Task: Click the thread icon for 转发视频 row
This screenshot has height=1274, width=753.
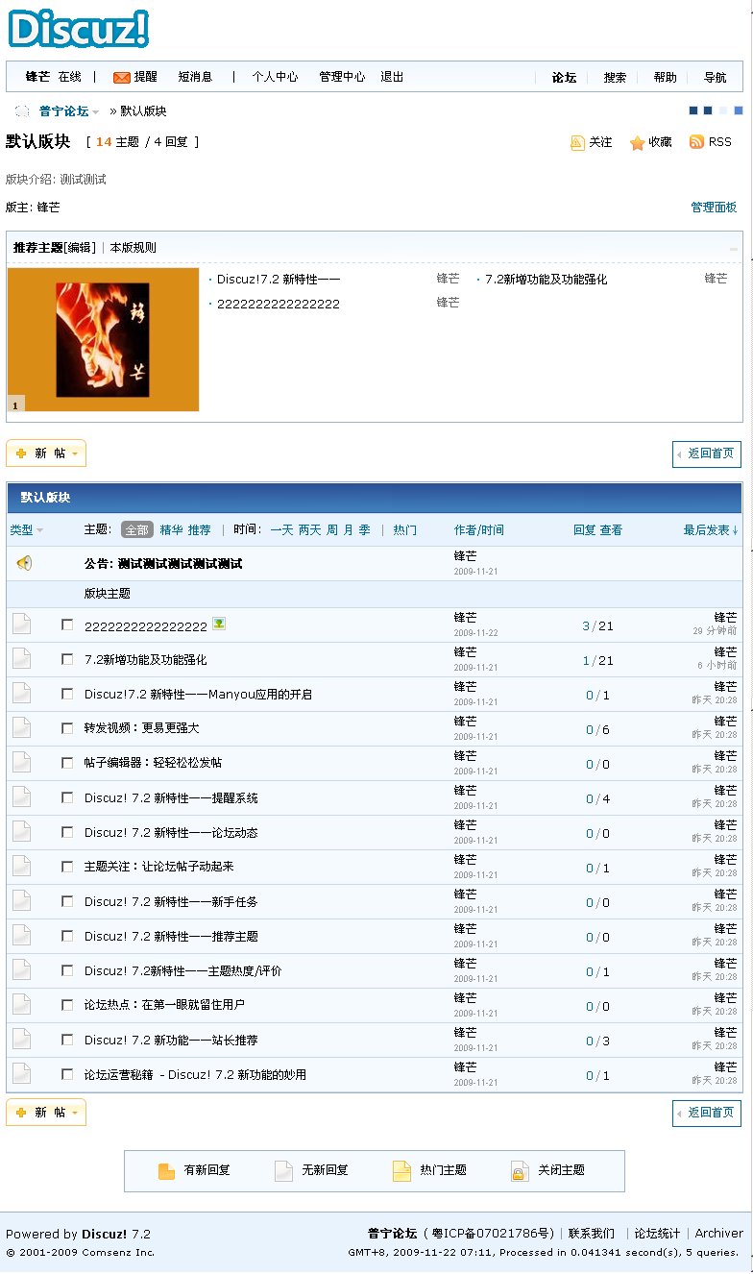Action: click(21, 728)
